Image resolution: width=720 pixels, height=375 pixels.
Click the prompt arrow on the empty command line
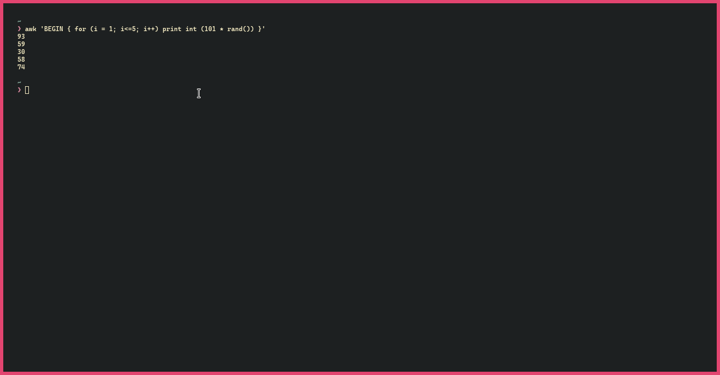click(x=19, y=90)
